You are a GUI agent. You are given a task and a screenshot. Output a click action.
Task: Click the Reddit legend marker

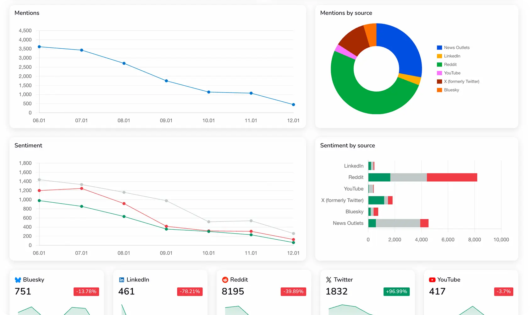tap(439, 64)
